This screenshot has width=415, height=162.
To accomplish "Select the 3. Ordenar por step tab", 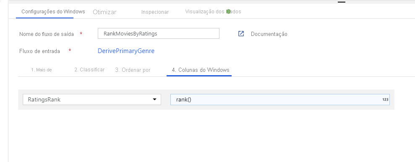I will pos(133,70).
